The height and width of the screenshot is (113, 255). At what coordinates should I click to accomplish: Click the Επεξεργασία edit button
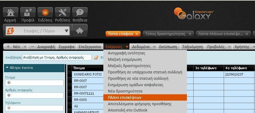click(90, 47)
